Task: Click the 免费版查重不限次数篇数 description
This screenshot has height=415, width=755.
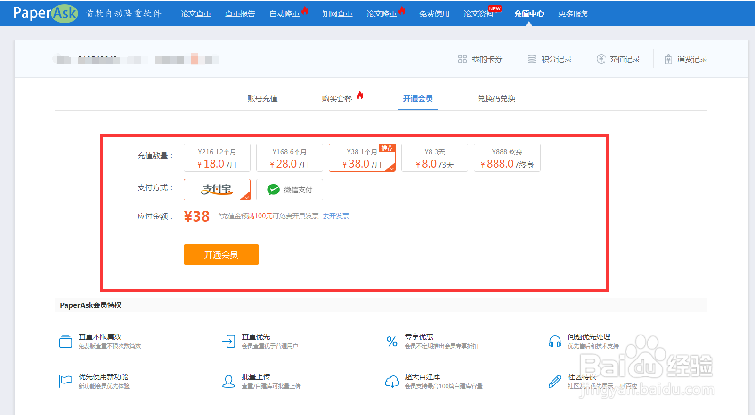Action: coord(110,346)
